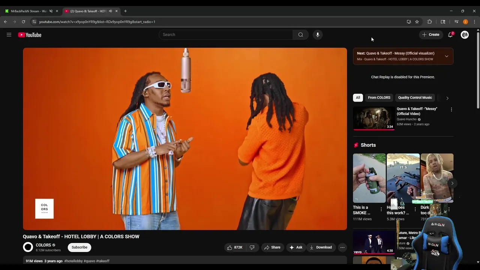Image resolution: width=480 pixels, height=270 pixels.
Task: Open options for the Messy video suggestion
Action: 451,110
